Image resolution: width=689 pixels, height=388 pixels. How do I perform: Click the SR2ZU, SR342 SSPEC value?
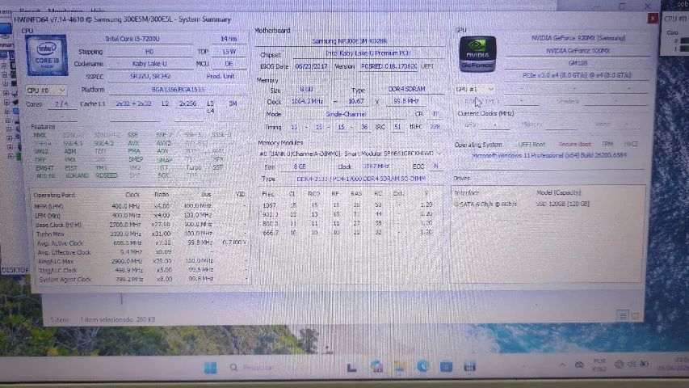point(150,77)
